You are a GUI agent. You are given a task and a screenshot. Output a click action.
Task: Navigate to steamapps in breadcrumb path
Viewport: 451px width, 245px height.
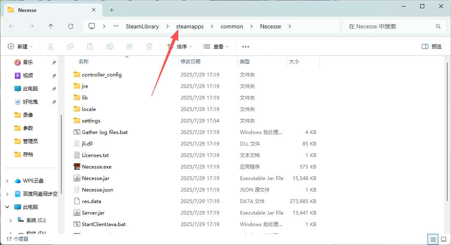(x=190, y=26)
